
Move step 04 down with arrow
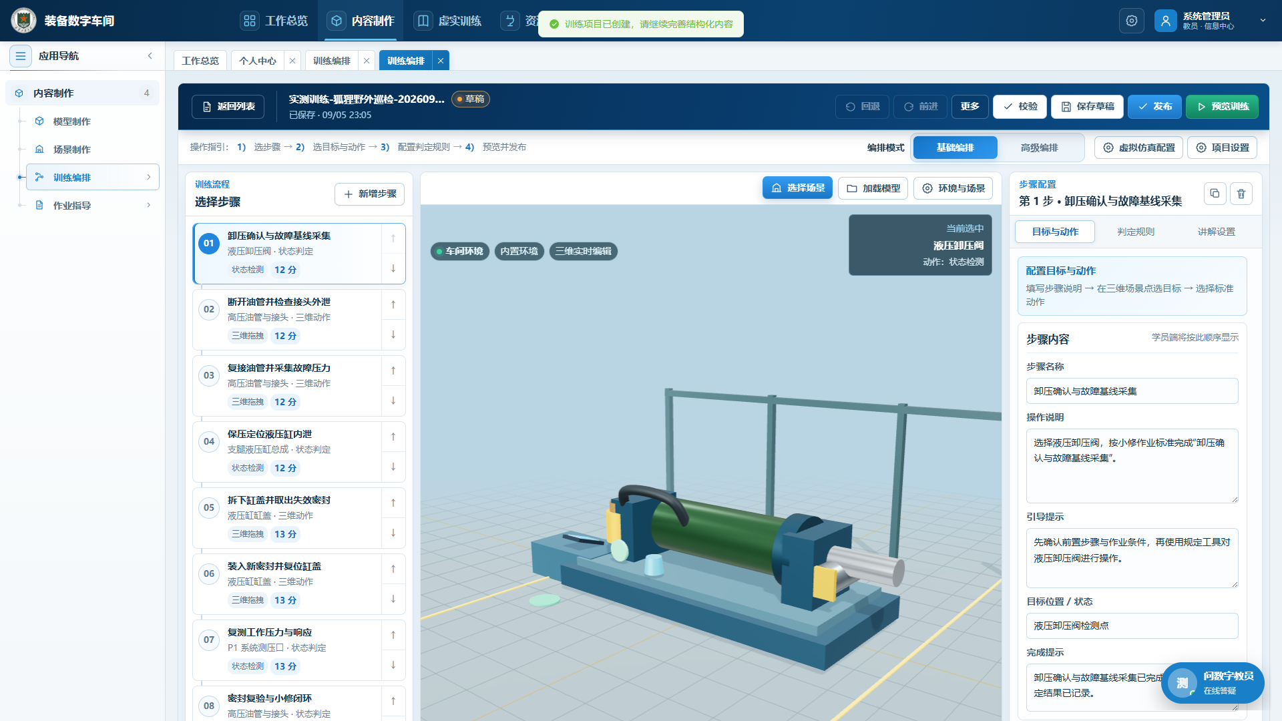coord(393,467)
